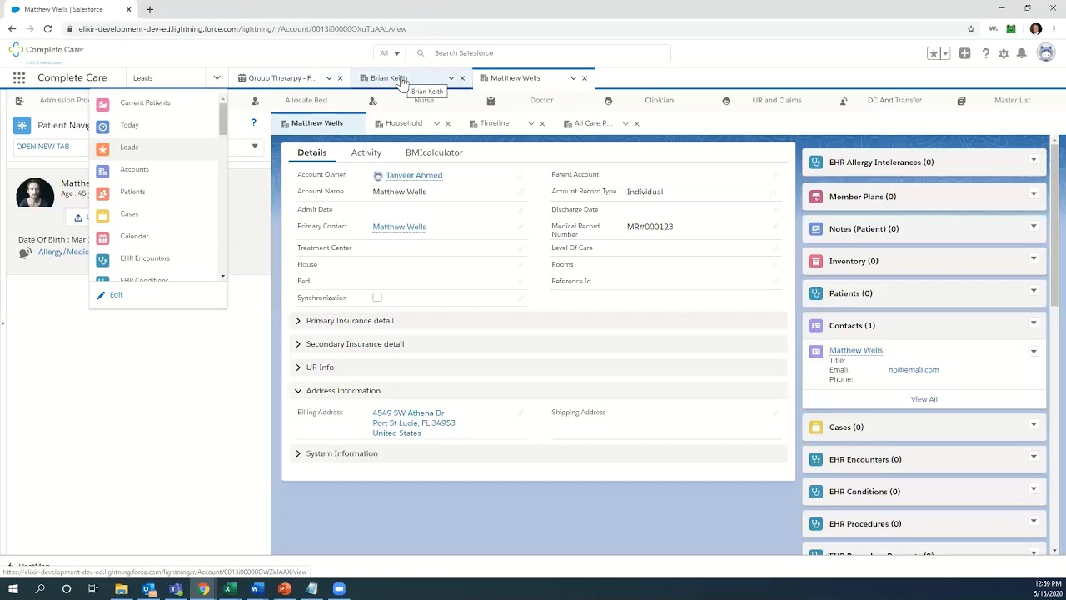The width and height of the screenshot is (1066, 600).
Task: Click the global actions plus icon
Action: 964,53
